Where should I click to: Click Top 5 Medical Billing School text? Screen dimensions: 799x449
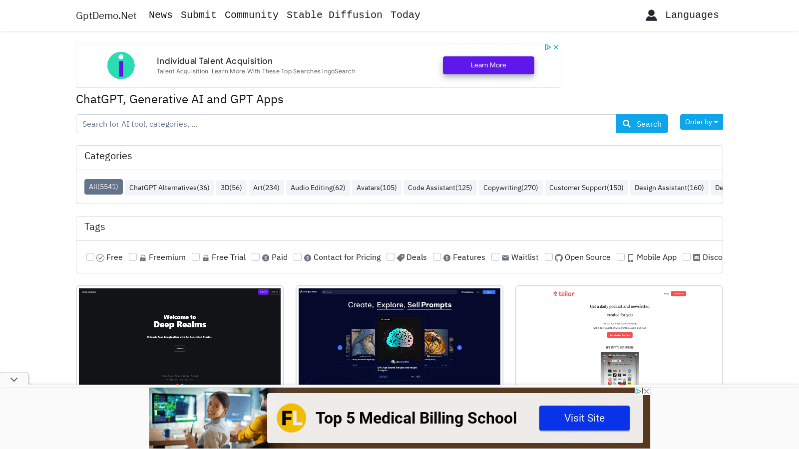pyautogui.click(x=416, y=418)
